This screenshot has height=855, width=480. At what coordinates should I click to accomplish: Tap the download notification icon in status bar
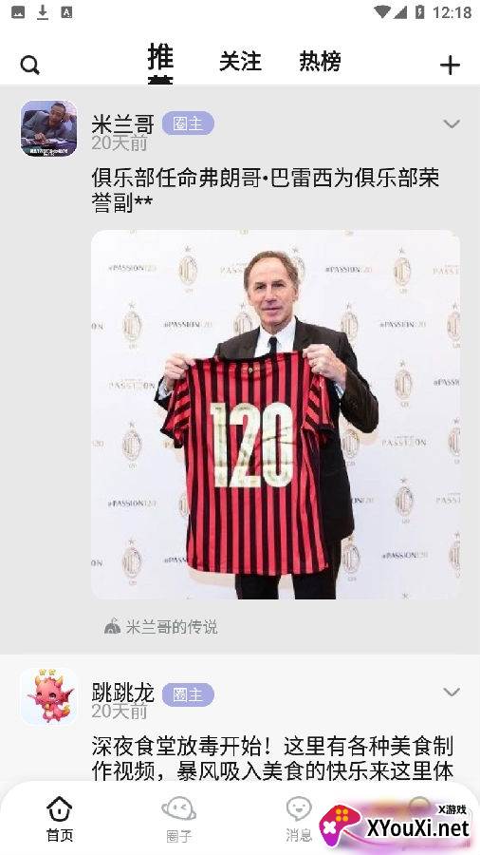tap(43, 12)
